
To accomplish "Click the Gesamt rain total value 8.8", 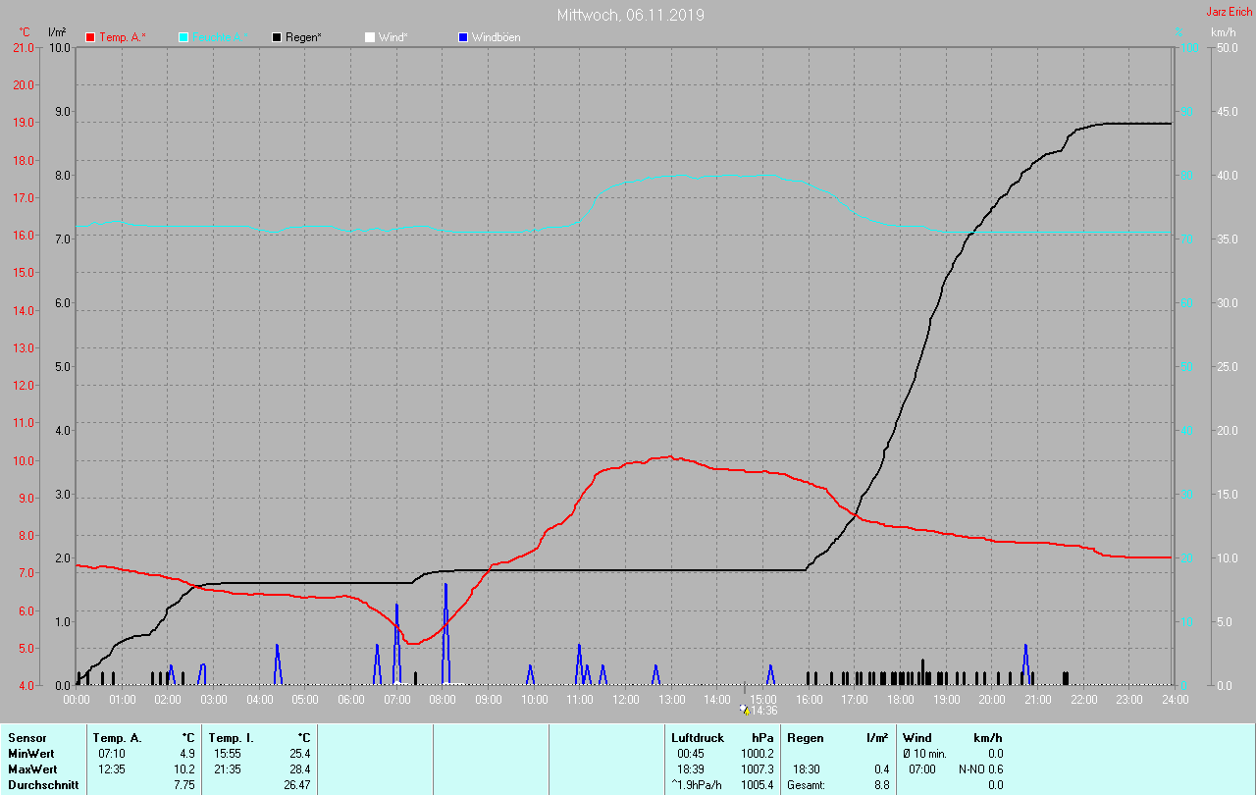I will coord(881,785).
